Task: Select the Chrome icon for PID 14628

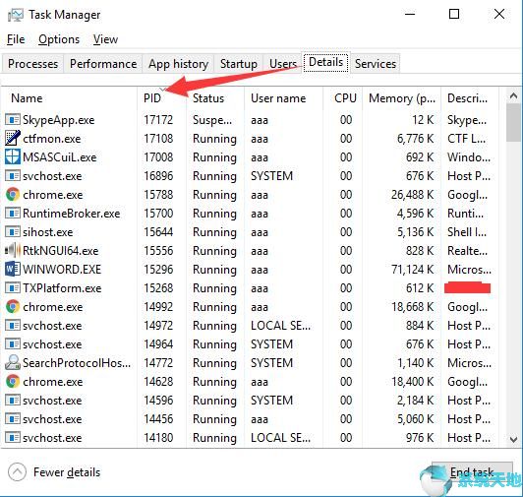Action: [x=13, y=381]
